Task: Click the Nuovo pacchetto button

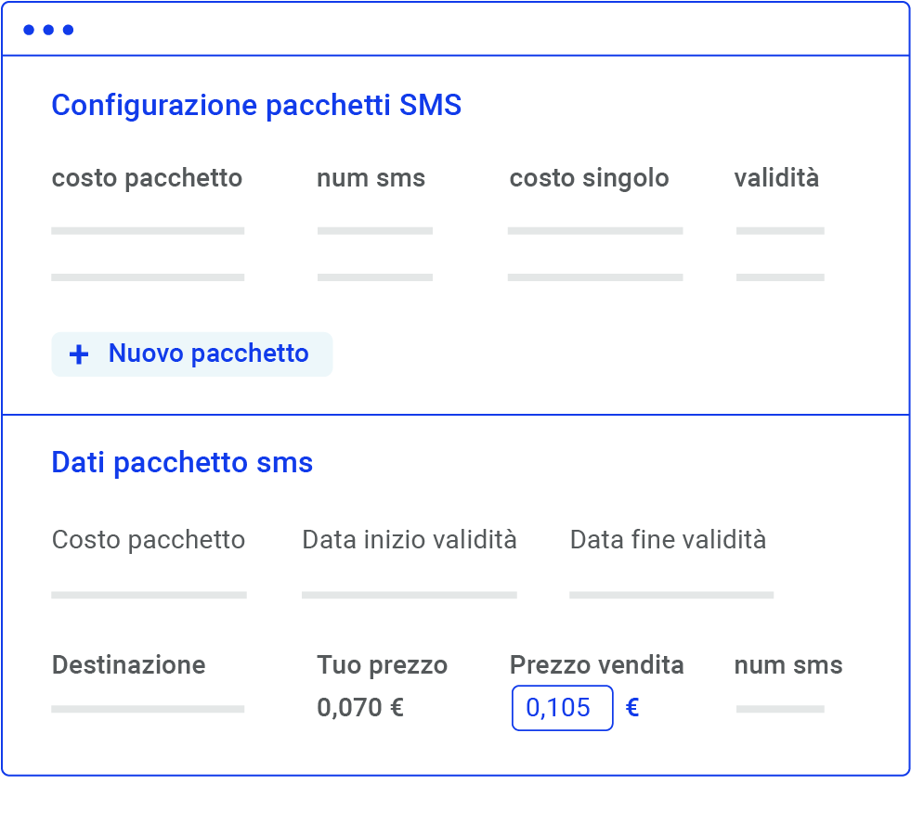Action: [x=191, y=354]
